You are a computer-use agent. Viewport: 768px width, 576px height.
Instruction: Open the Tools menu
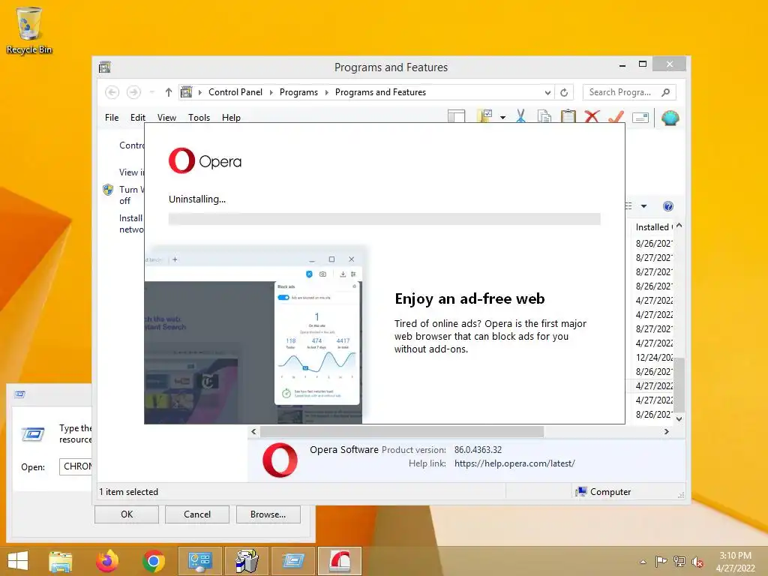[199, 118]
